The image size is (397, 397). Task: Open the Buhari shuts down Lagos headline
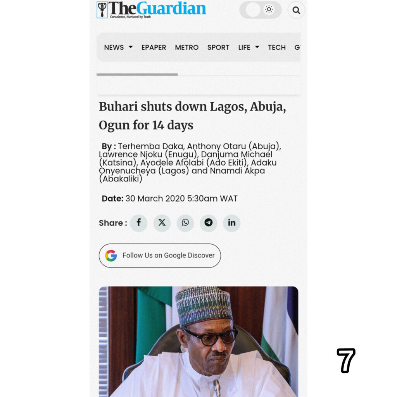click(192, 116)
